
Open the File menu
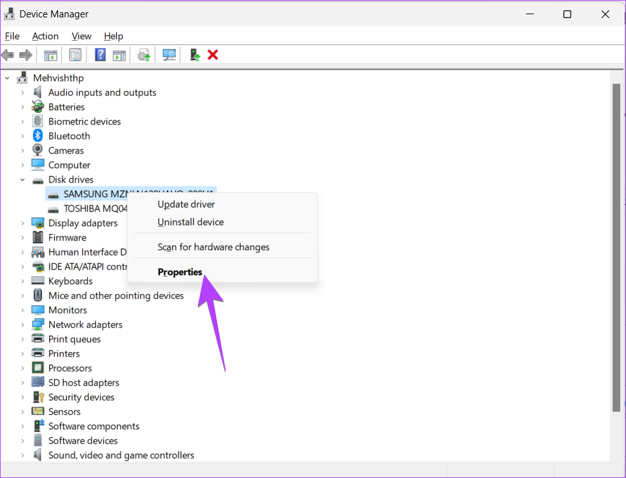point(12,36)
